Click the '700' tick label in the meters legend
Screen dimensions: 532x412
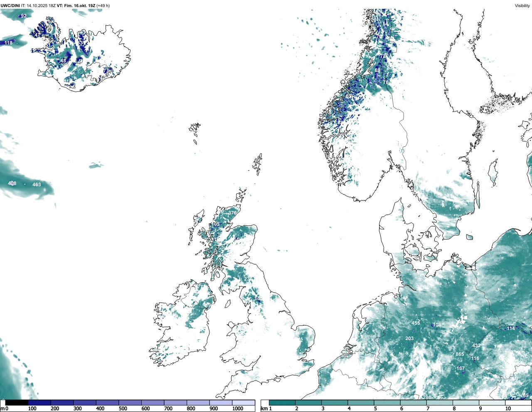click(x=168, y=409)
